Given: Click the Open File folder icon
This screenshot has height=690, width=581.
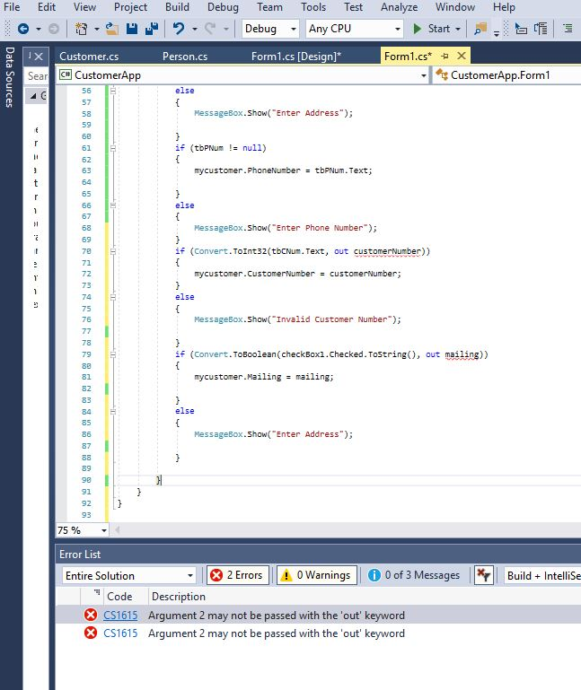Looking at the screenshot, I should [x=112, y=29].
